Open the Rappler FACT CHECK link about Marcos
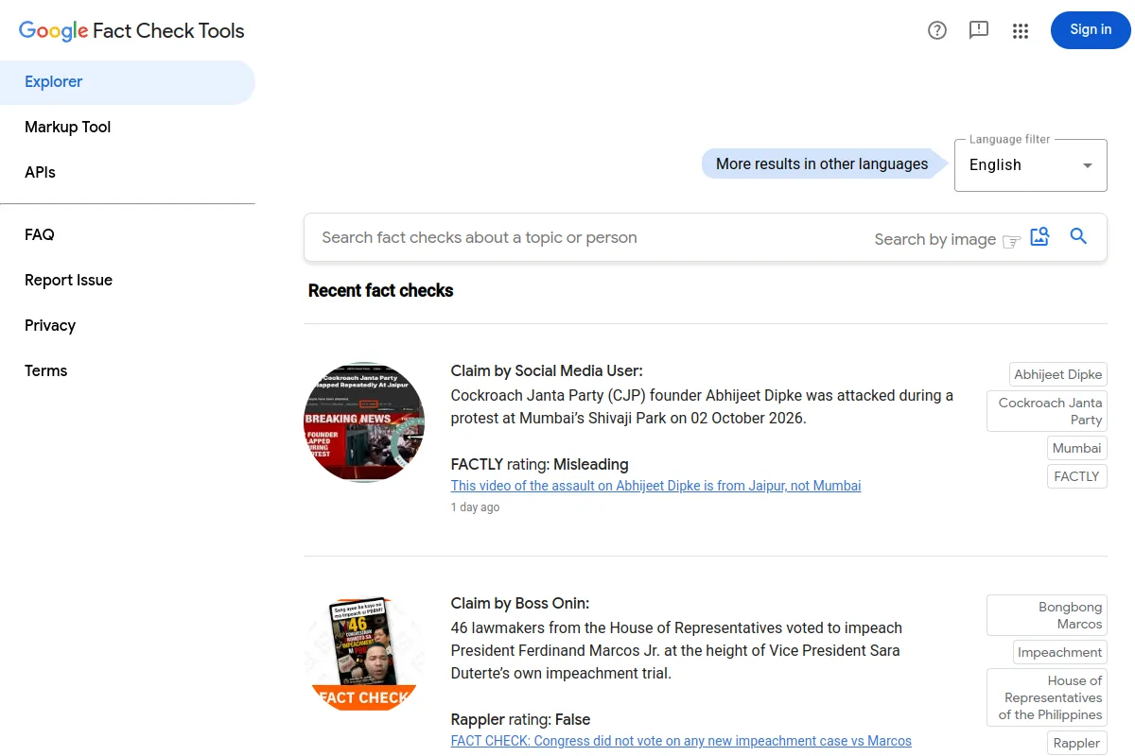The width and height of the screenshot is (1135, 756). (681, 741)
